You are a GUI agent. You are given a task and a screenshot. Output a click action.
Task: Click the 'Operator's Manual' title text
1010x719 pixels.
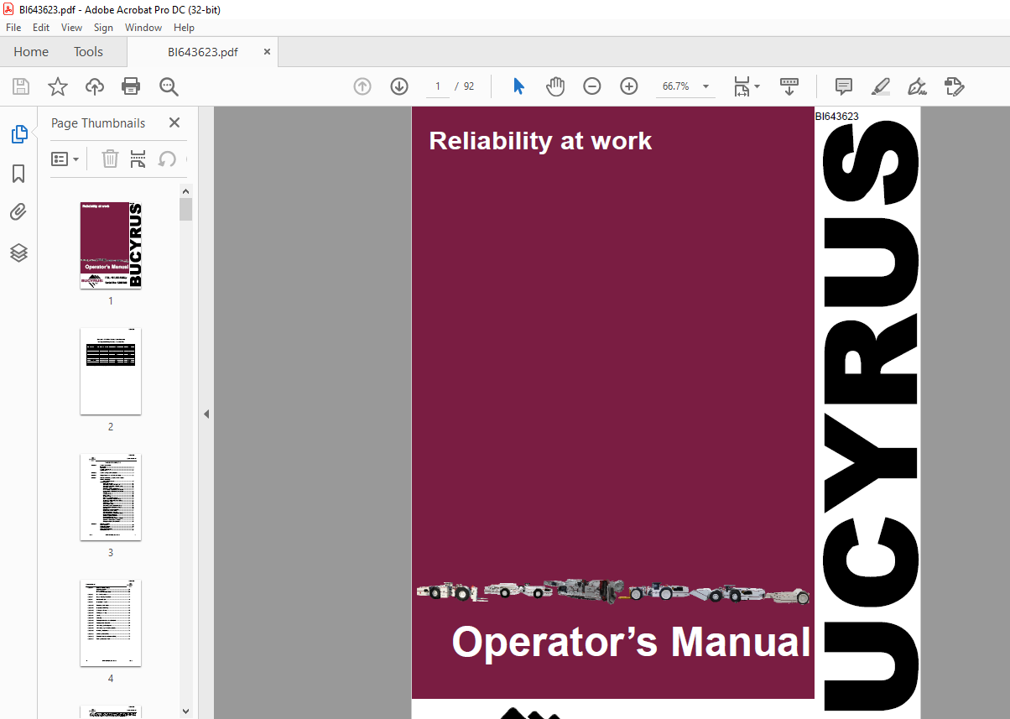(x=631, y=642)
